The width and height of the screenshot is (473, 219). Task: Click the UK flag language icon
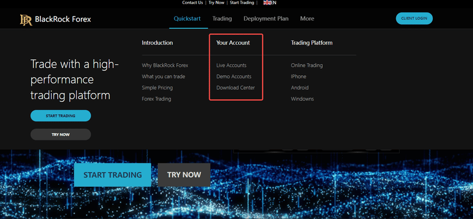coord(267,3)
